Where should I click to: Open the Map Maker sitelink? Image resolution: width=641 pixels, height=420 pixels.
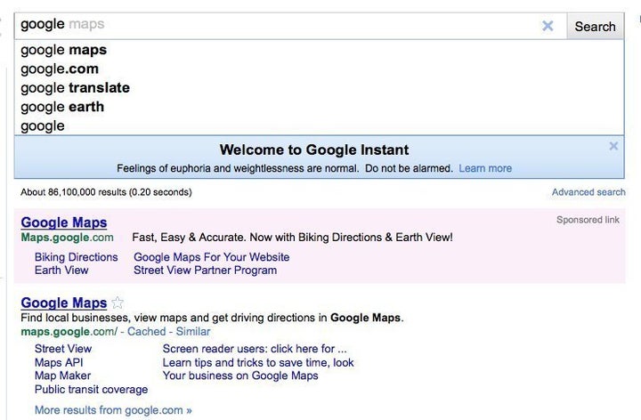(62, 376)
